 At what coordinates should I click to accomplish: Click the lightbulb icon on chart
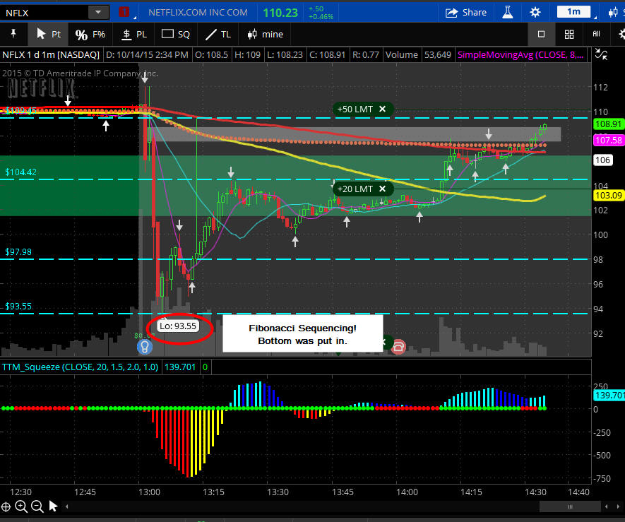[145, 346]
